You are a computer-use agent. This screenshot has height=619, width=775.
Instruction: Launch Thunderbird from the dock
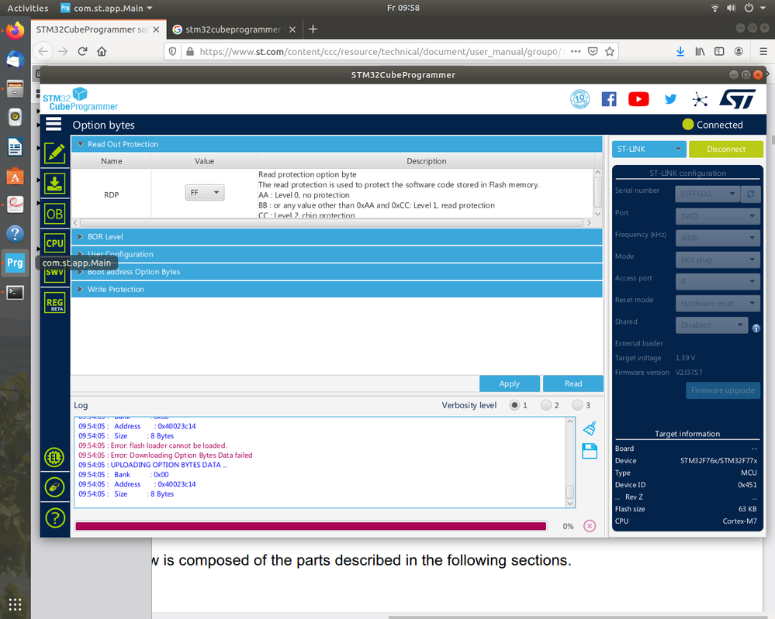(x=15, y=60)
